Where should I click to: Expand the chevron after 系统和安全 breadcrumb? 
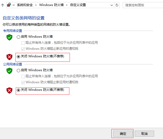click(37, 5)
